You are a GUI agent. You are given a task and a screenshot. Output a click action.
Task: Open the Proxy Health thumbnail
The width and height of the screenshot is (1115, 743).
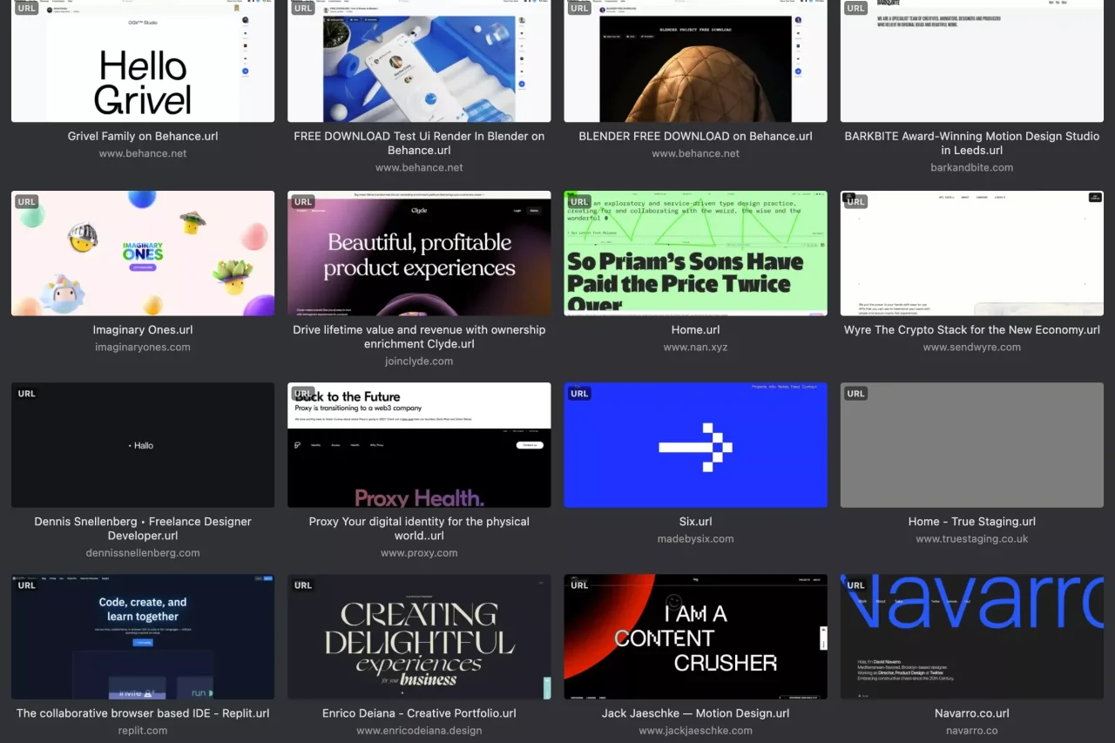click(x=419, y=445)
